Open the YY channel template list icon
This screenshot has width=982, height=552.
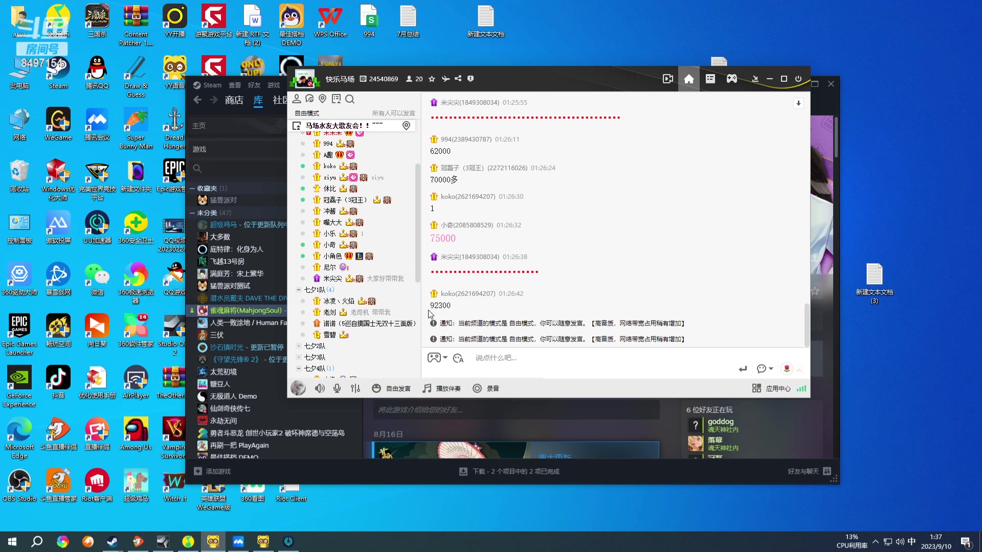point(710,79)
